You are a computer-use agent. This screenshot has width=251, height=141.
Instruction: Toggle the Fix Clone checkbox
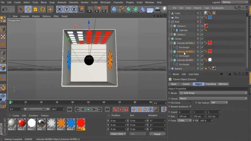coord(190,102)
